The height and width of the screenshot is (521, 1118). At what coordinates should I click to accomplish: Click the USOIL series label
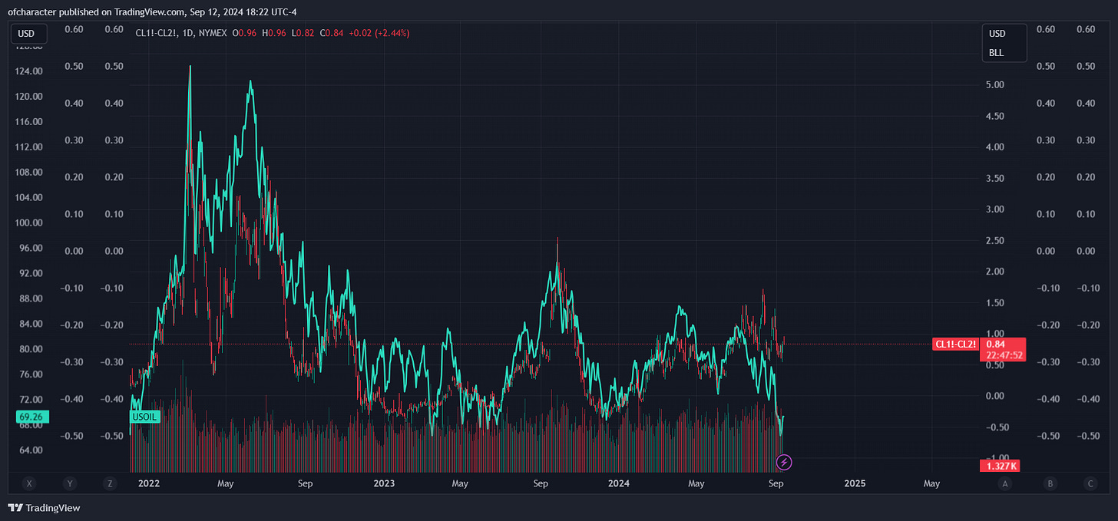[x=144, y=417]
